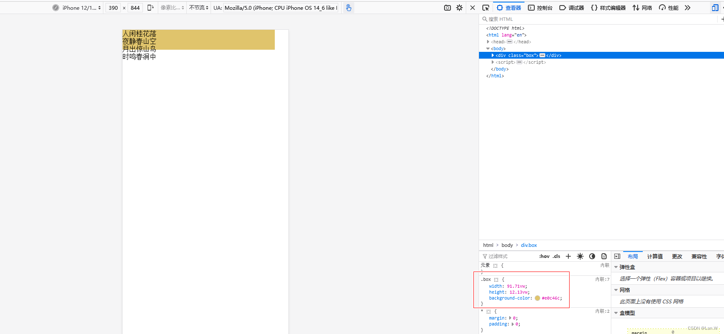
Task: Click the width value 91.71vw
Action: click(516, 286)
